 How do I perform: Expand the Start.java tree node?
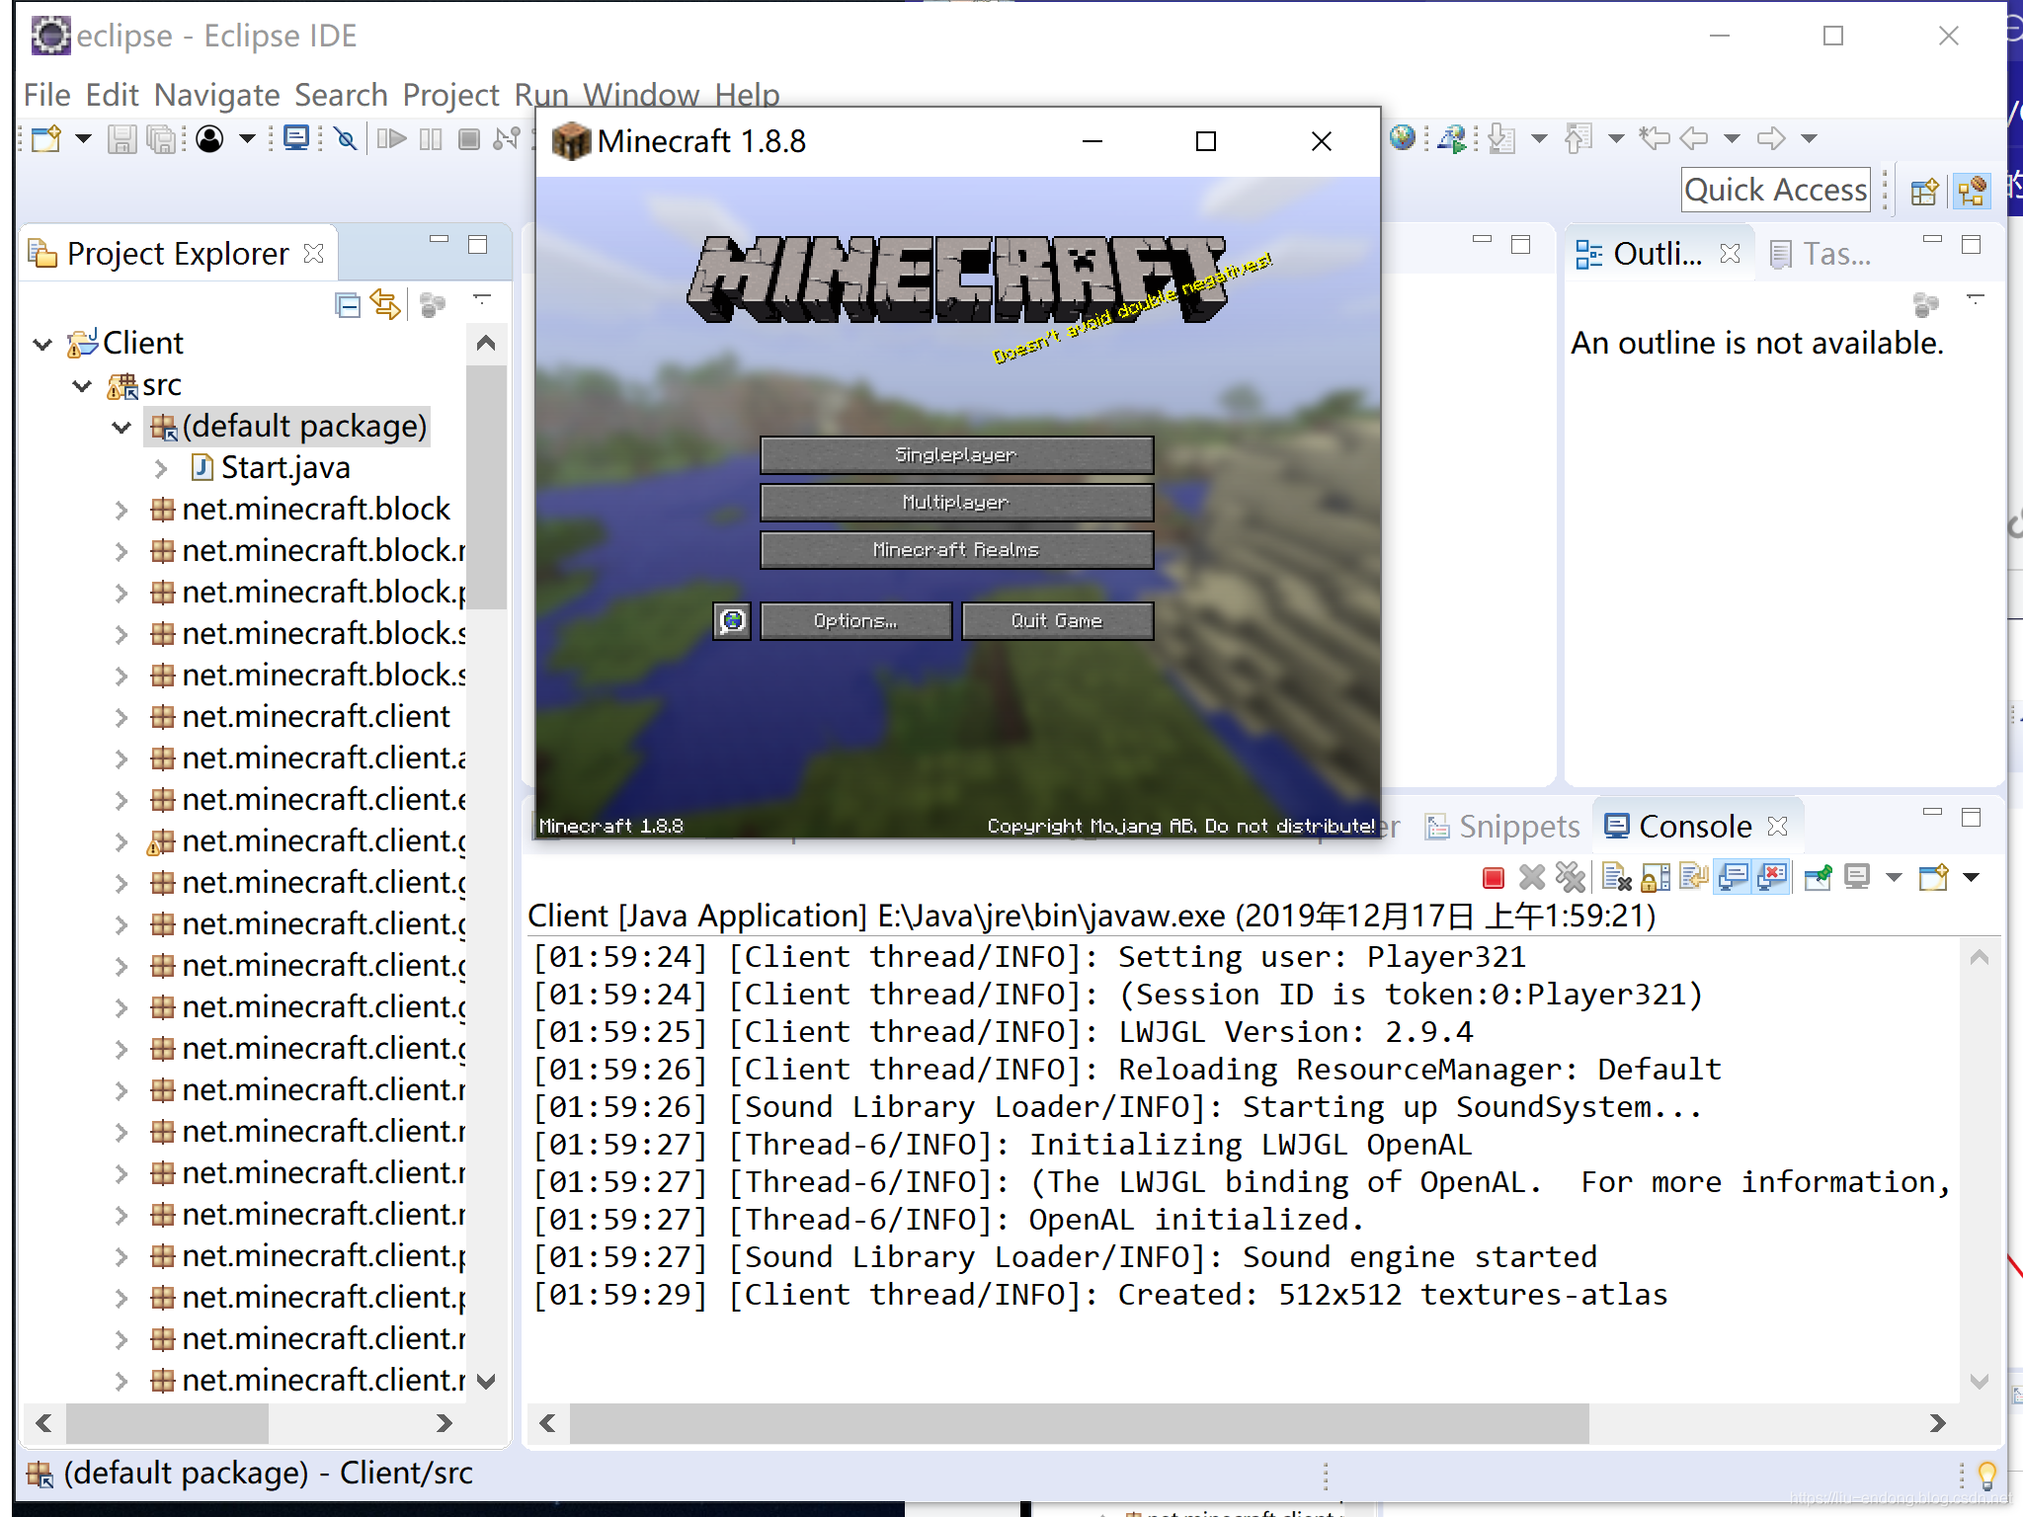161,468
